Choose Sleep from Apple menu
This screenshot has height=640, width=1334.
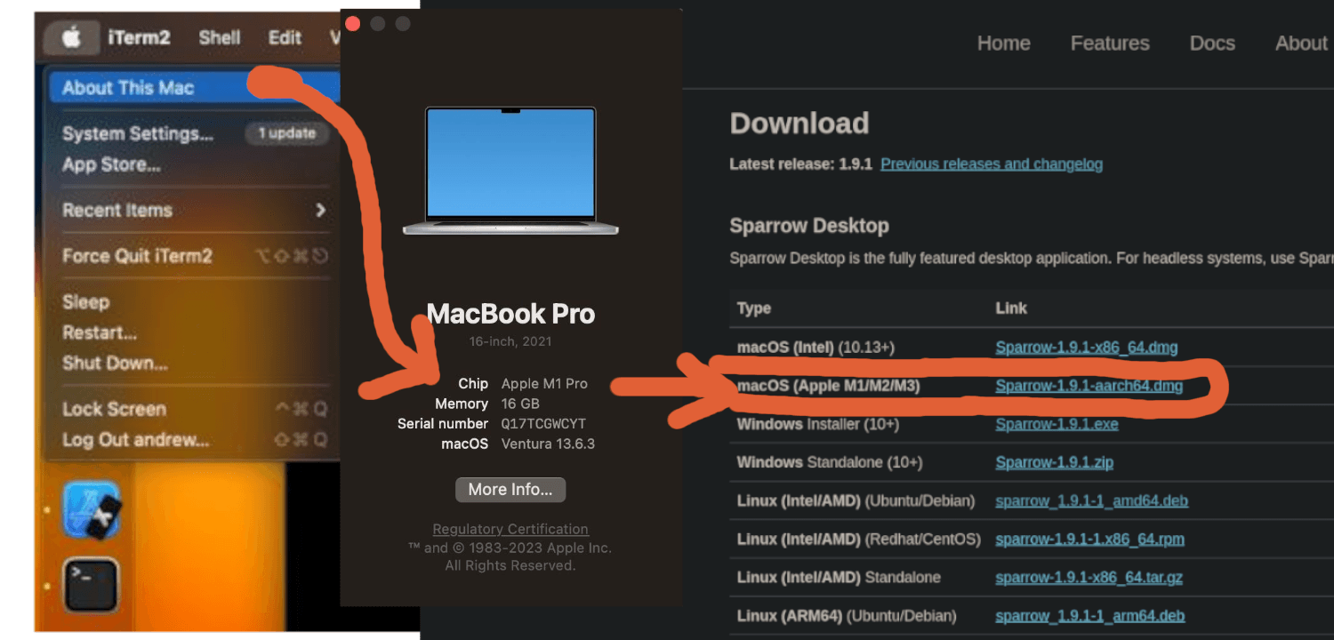click(x=85, y=302)
